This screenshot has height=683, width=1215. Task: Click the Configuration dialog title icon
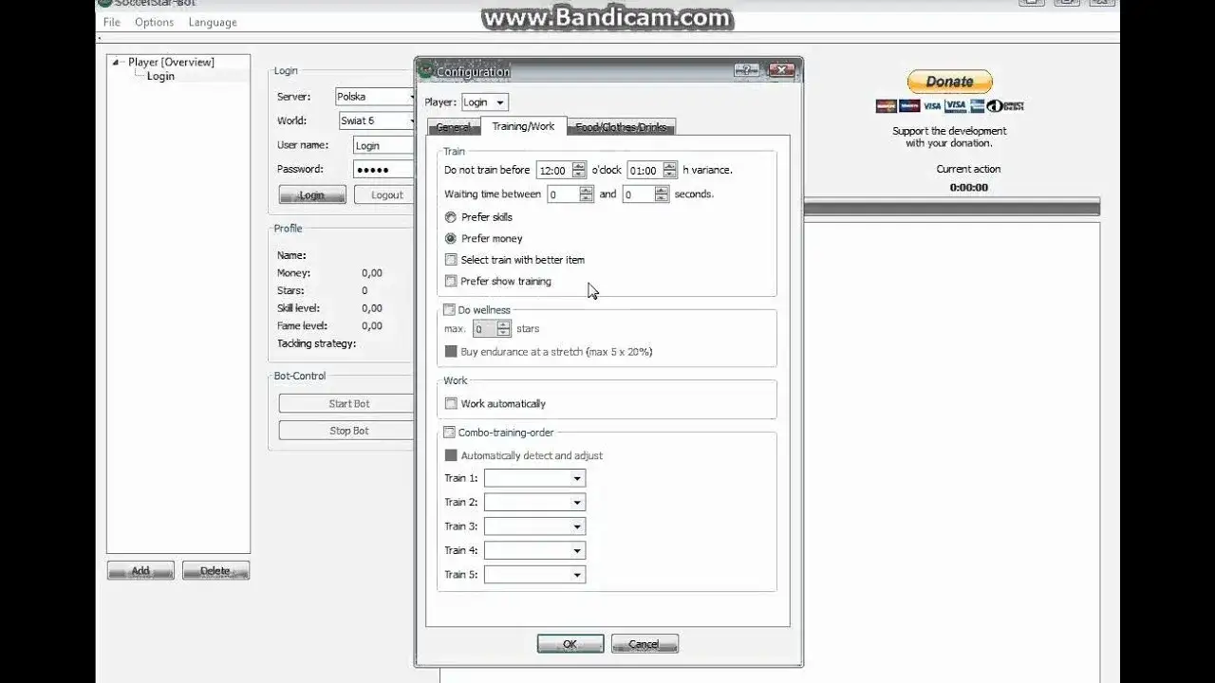pos(426,71)
